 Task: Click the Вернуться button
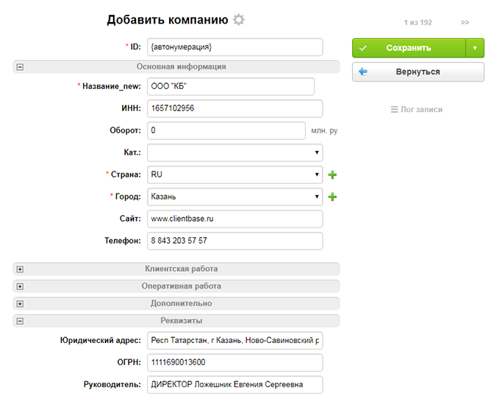tap(418, 72)
